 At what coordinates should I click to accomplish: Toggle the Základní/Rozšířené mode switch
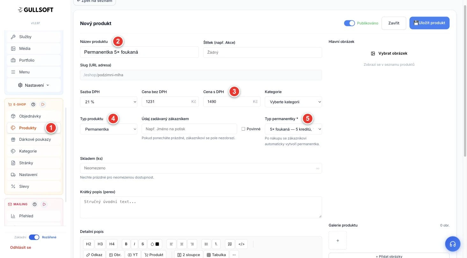click(x=34, y=237)
